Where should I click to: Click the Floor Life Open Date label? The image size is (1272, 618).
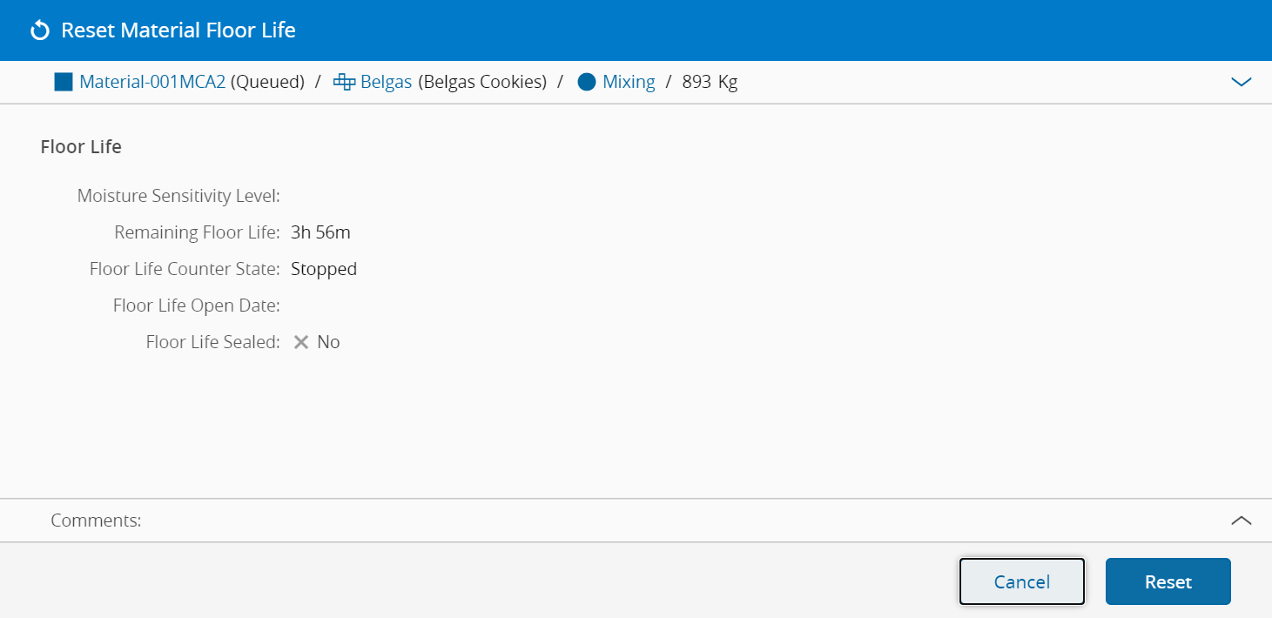(196, 306)
